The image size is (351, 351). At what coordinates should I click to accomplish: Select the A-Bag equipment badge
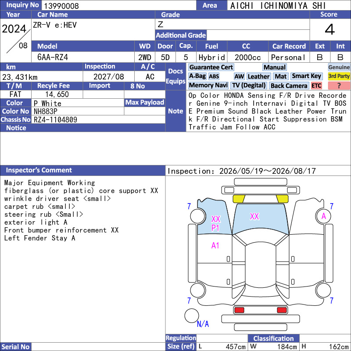pos(197,76)
